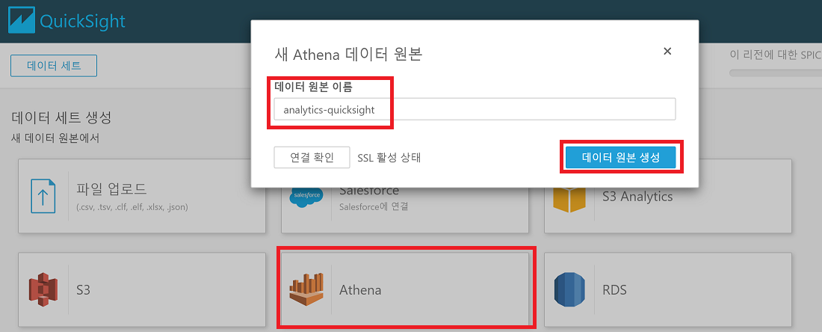Click the SPICE capacity progress bar
This screenshot has height=332, width=822.
[x=775, y=73]
